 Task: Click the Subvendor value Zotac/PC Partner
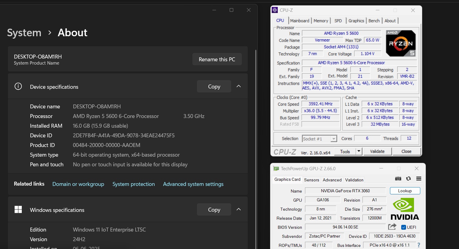tap(325, 236)
